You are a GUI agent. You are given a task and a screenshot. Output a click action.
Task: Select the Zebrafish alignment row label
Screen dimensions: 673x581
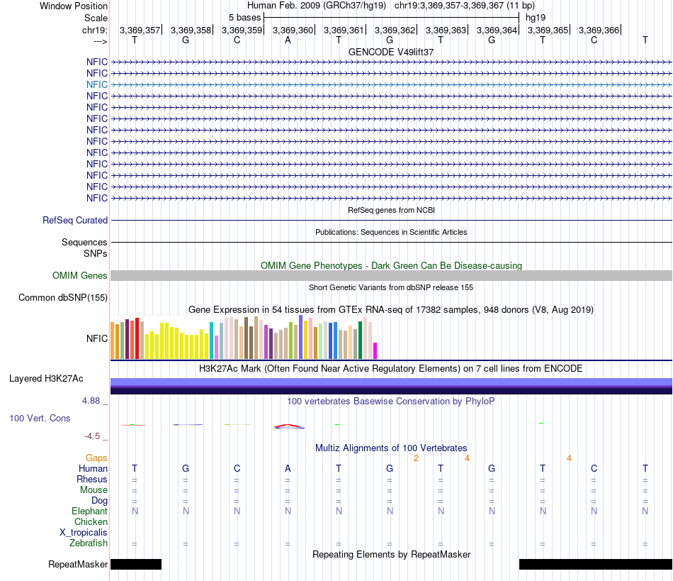click(89, 543)
